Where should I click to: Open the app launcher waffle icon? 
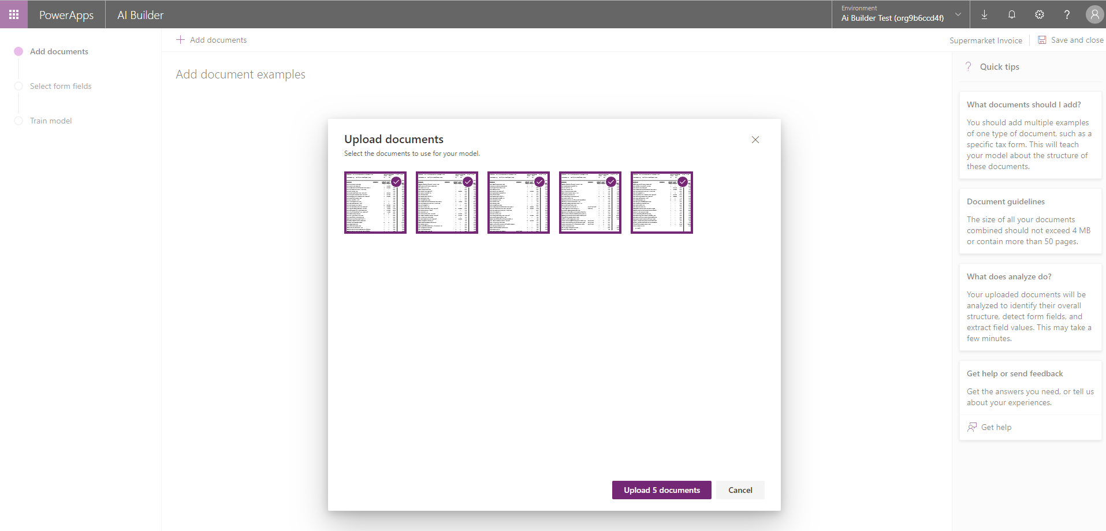coord(14,14)
